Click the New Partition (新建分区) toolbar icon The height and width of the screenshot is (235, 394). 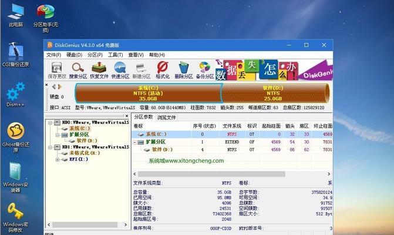click(x=141, y=70)
